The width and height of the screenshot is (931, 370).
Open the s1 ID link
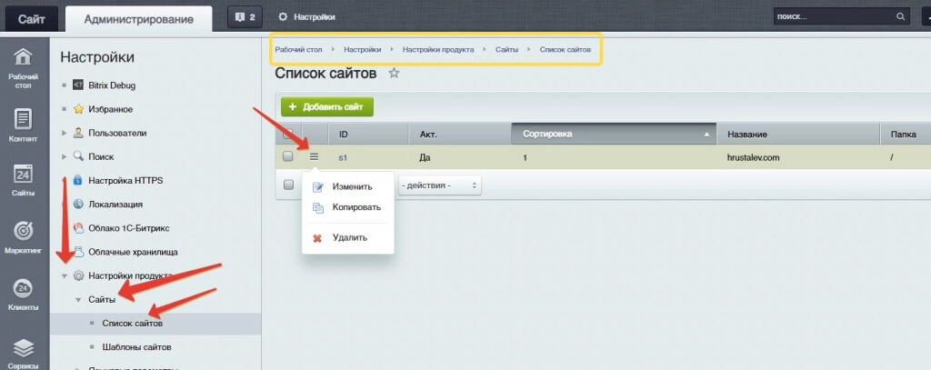[x=343, y=157]
